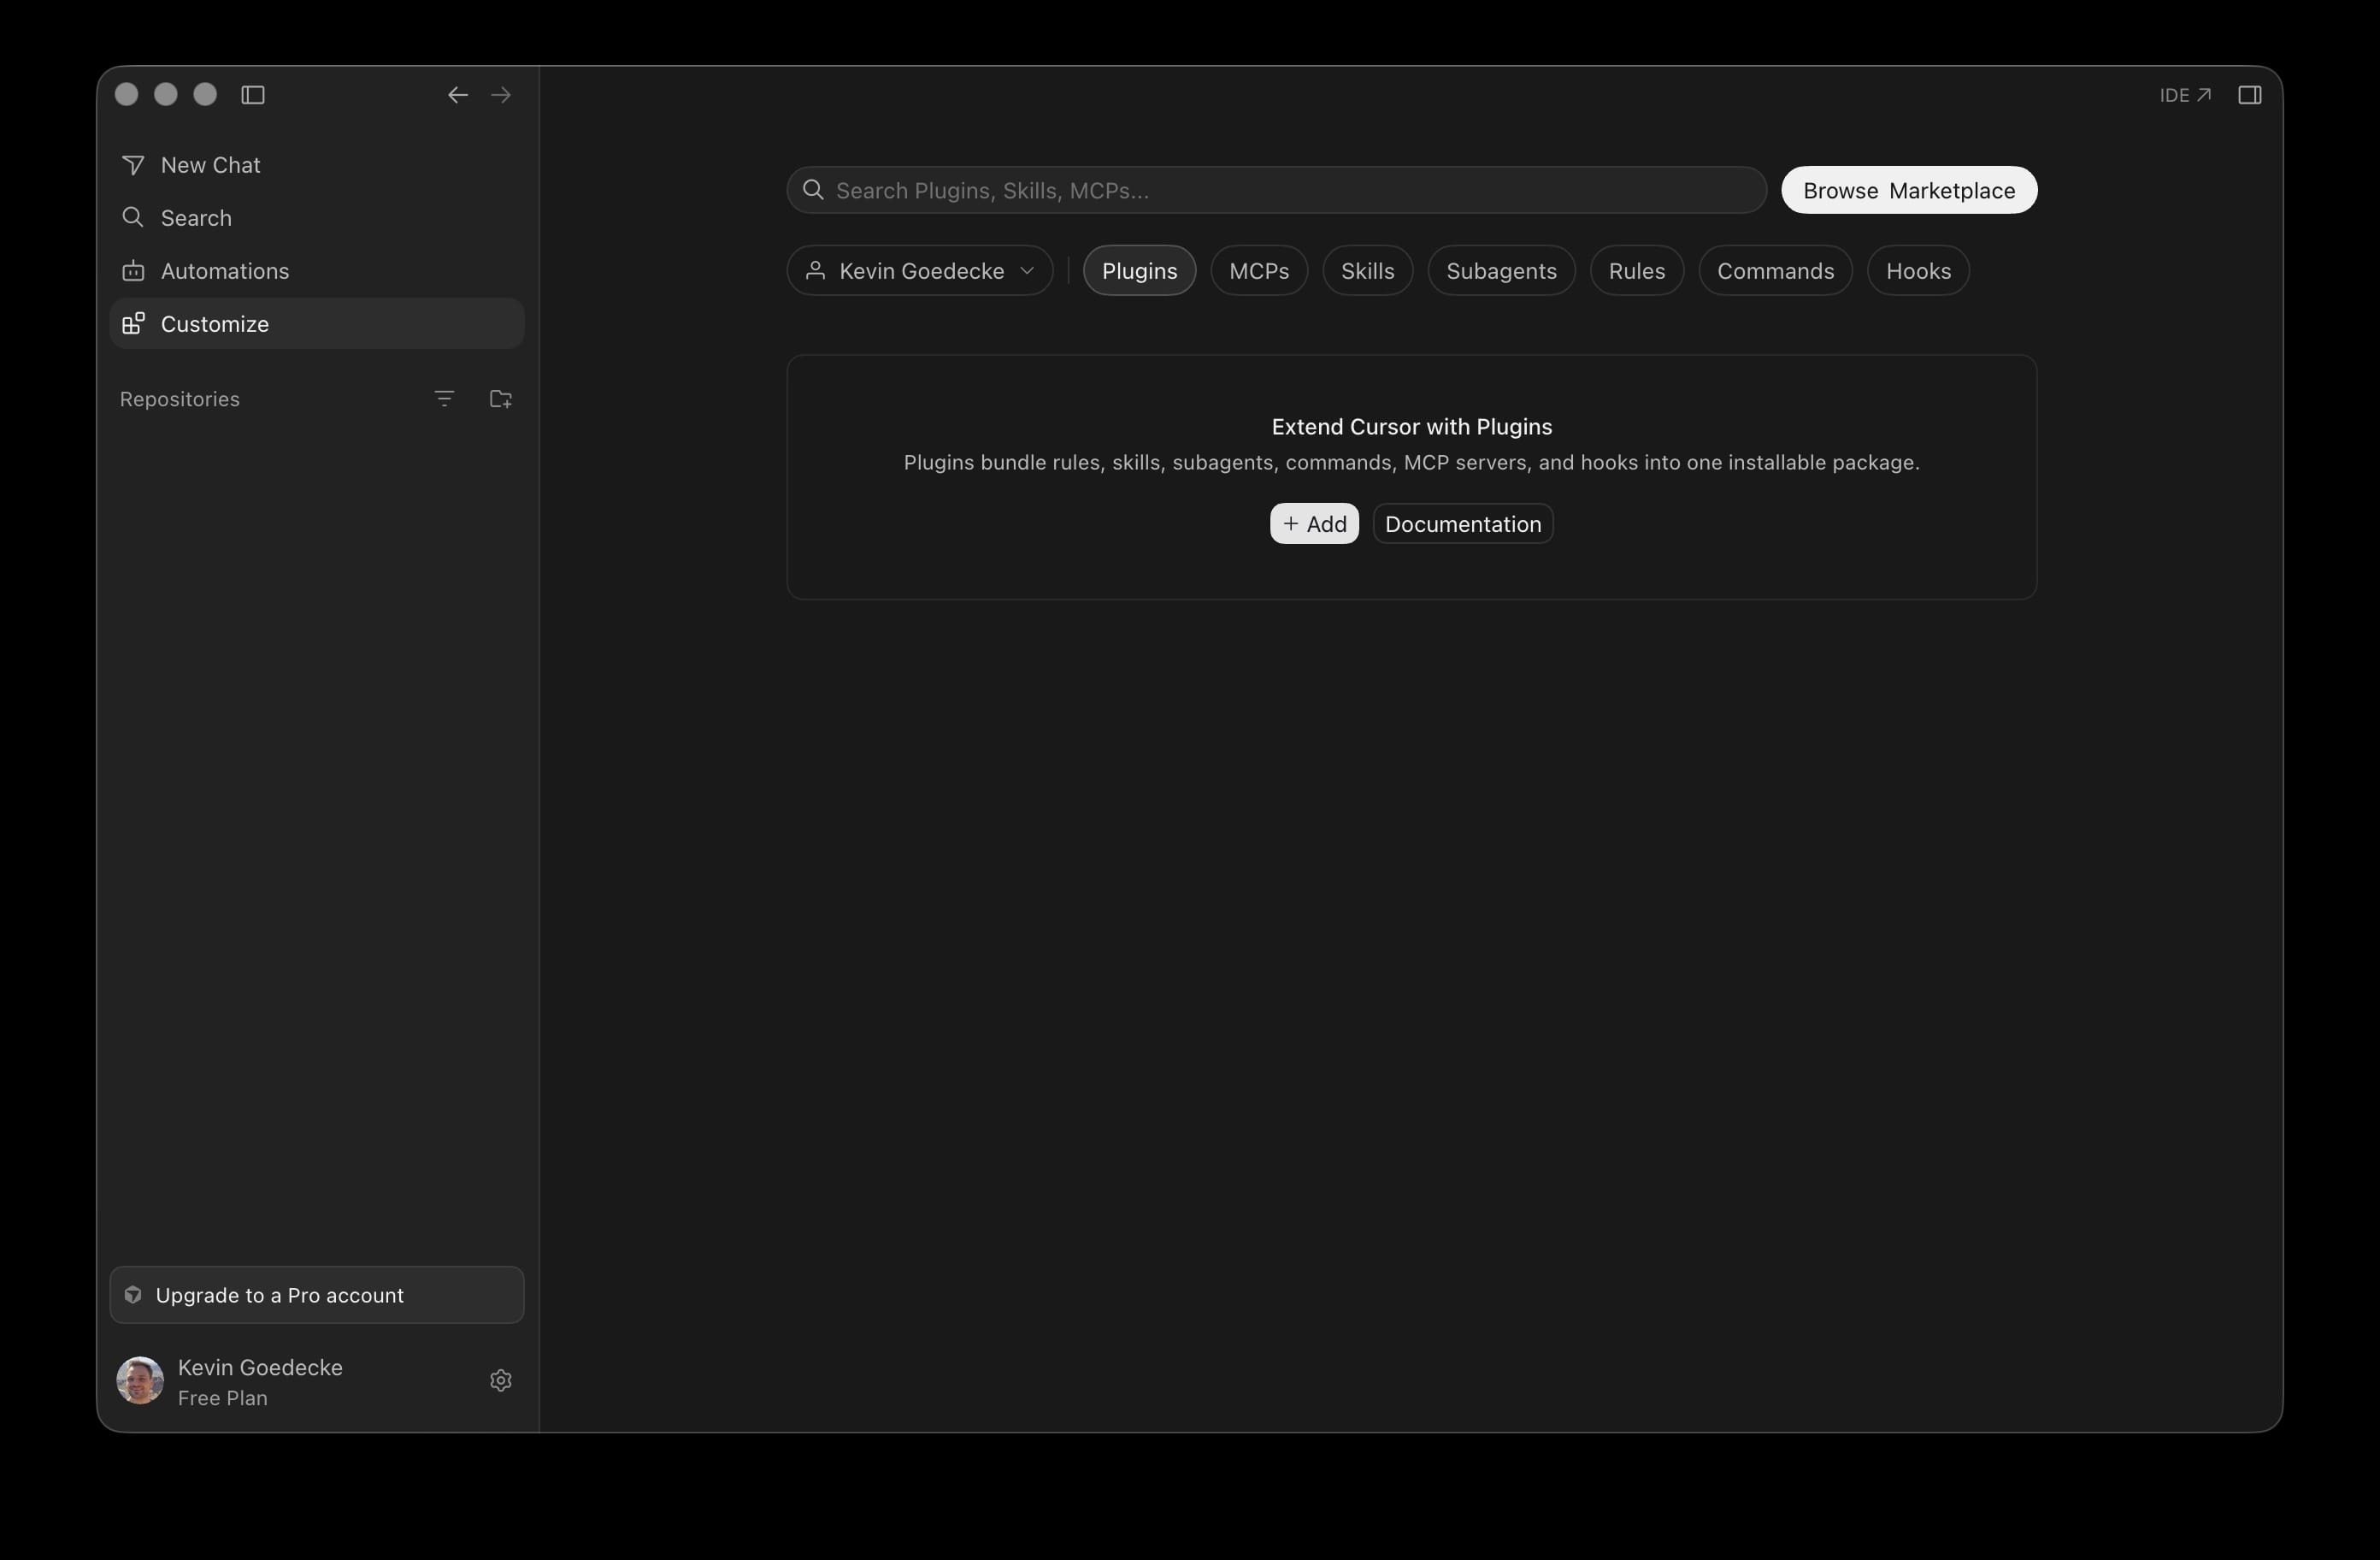Open in IDE via top-right link
The image size is (2380, 1560).
[x=2185, y=95]
